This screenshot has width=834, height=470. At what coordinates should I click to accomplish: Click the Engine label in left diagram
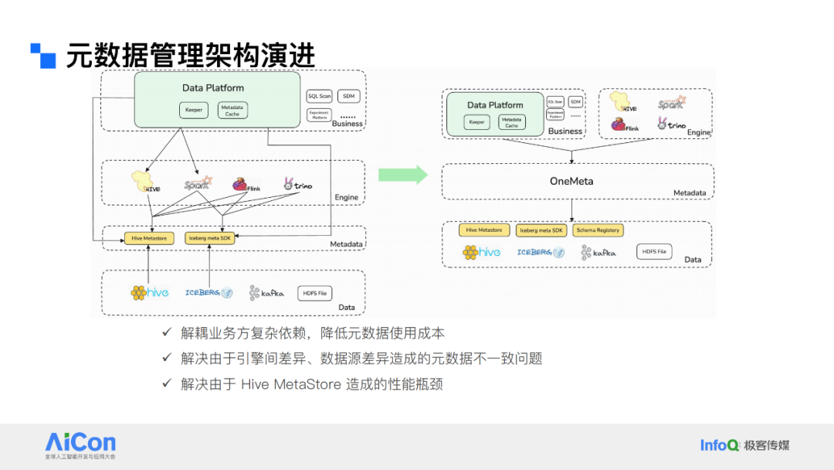(x=346, y=197)
